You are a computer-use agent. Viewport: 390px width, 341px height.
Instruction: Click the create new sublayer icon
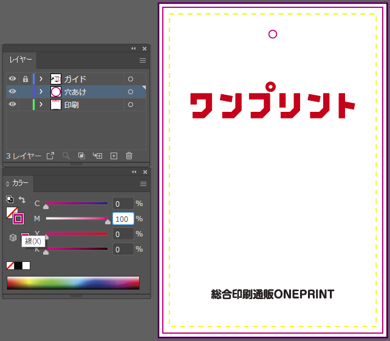point(97,156)
